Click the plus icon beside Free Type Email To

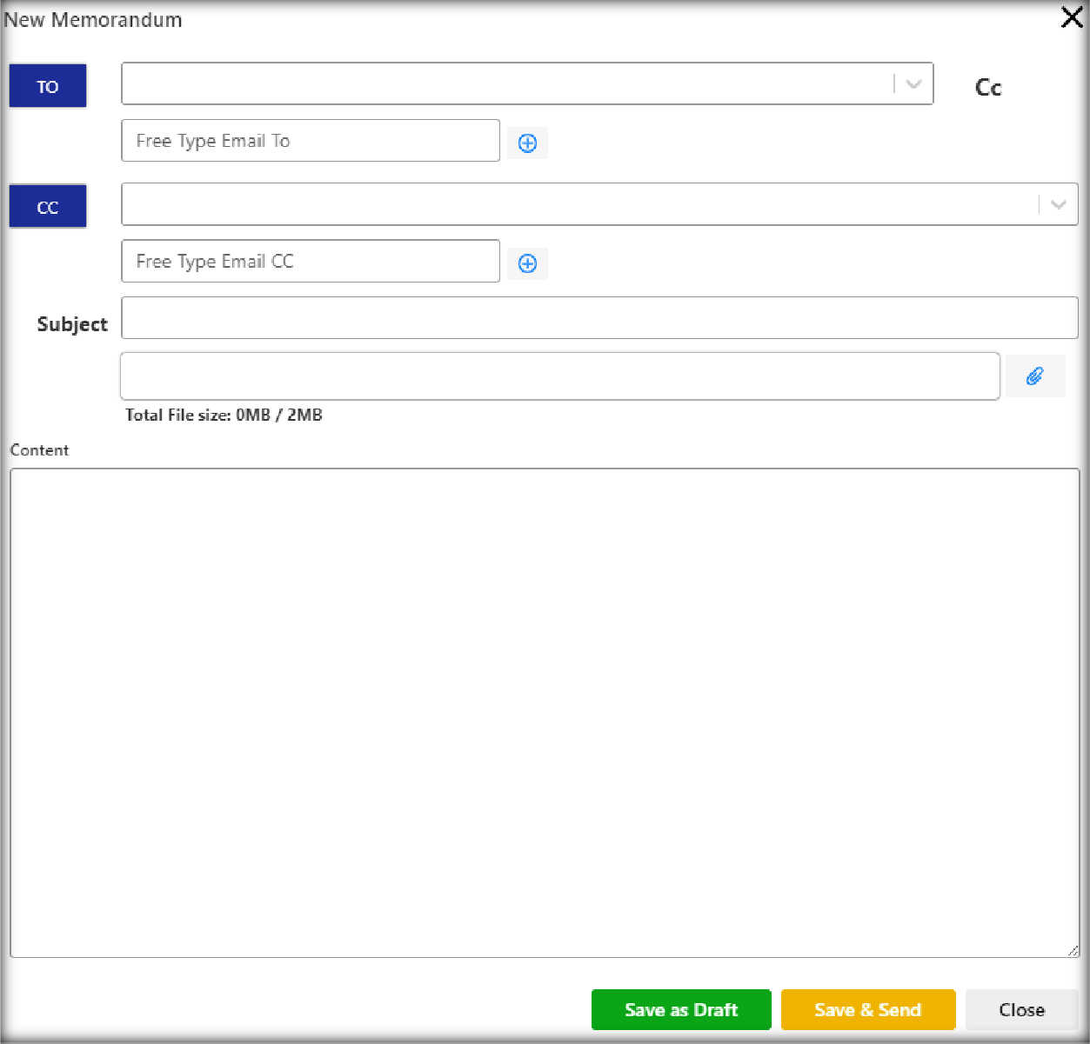[x=527, y=143]
